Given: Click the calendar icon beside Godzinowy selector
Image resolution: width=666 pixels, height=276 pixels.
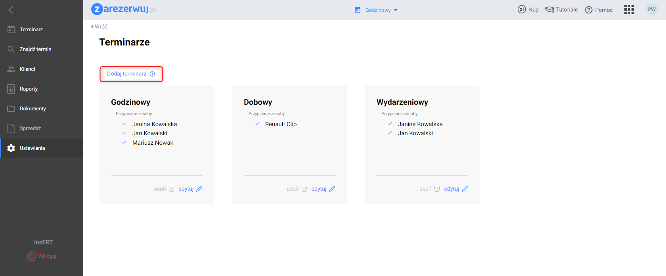Looking at the screenshot, I should [358, 10].
